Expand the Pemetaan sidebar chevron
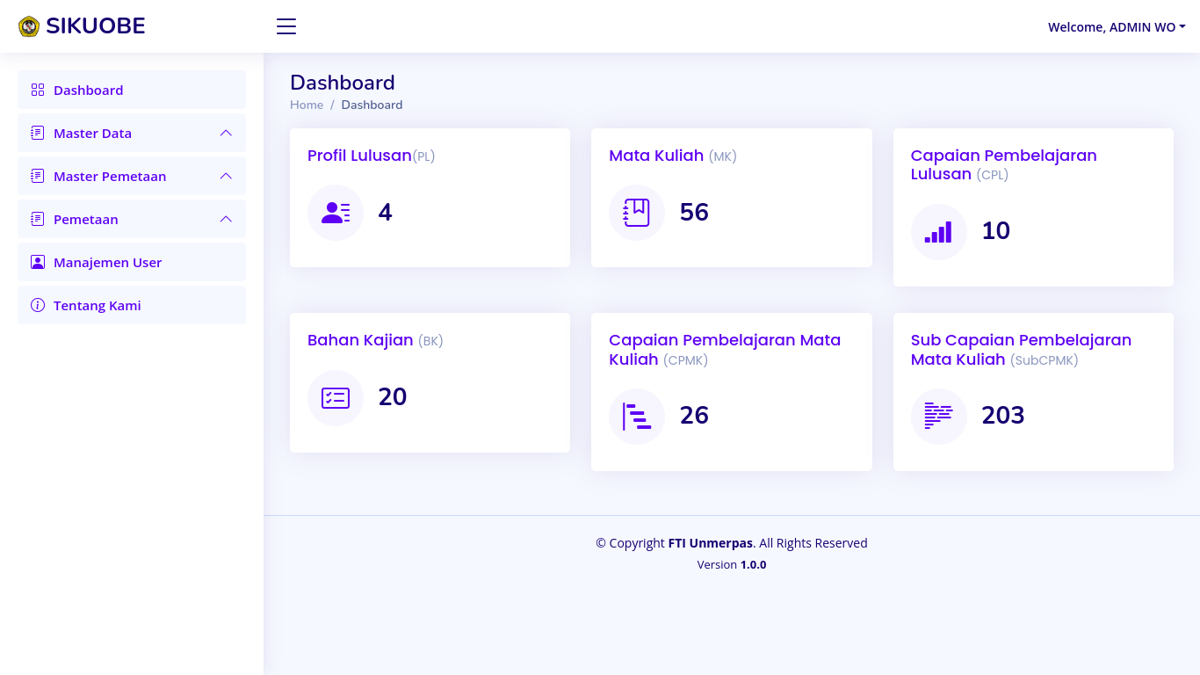 (226, 219)
